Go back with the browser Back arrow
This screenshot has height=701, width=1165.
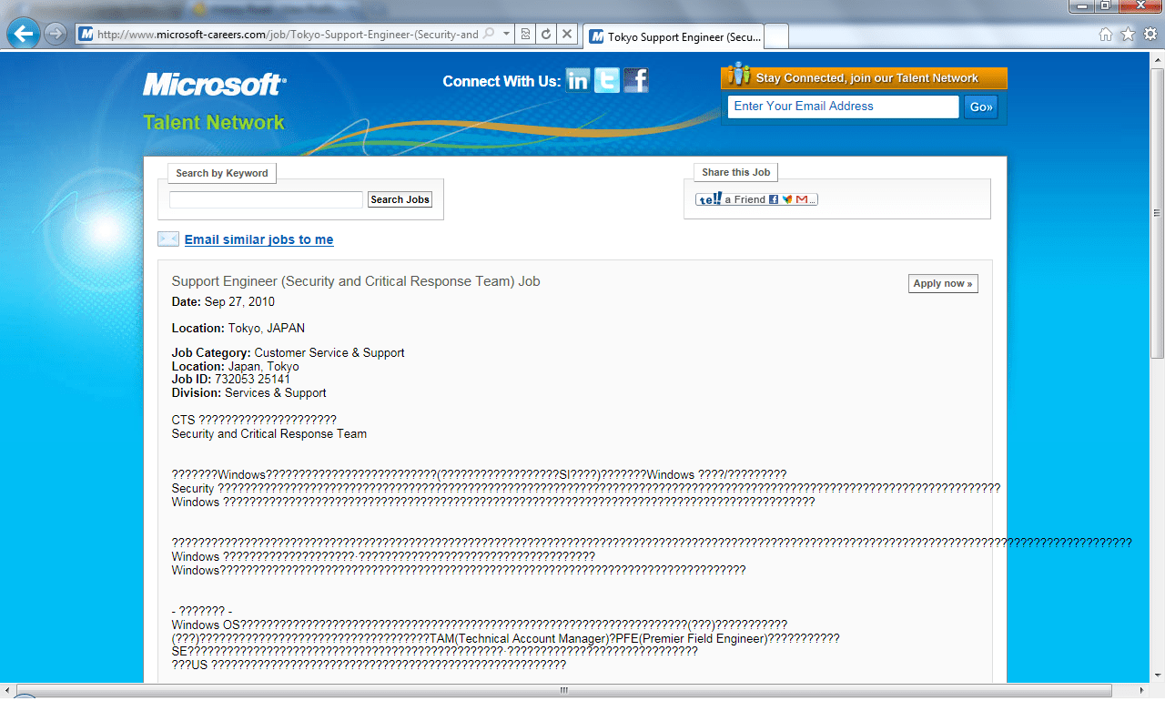point(23,35)
